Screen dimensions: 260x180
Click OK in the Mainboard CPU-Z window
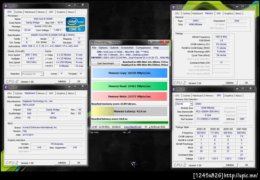(79, 163)
